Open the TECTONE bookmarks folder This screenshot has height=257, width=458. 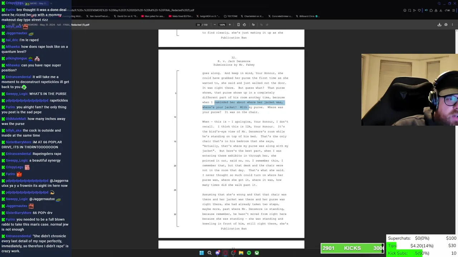[230, 16]
